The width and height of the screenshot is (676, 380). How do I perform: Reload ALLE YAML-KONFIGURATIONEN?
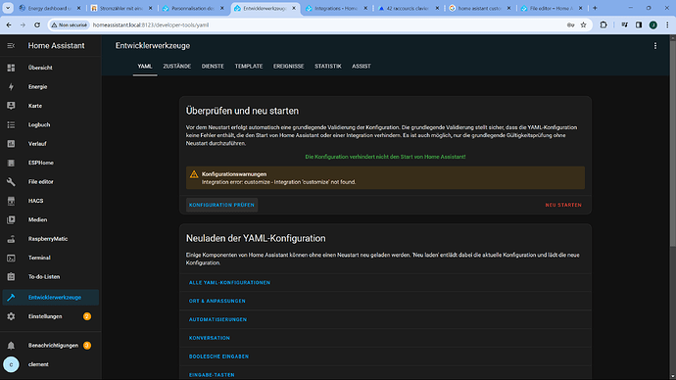point(229,283)
